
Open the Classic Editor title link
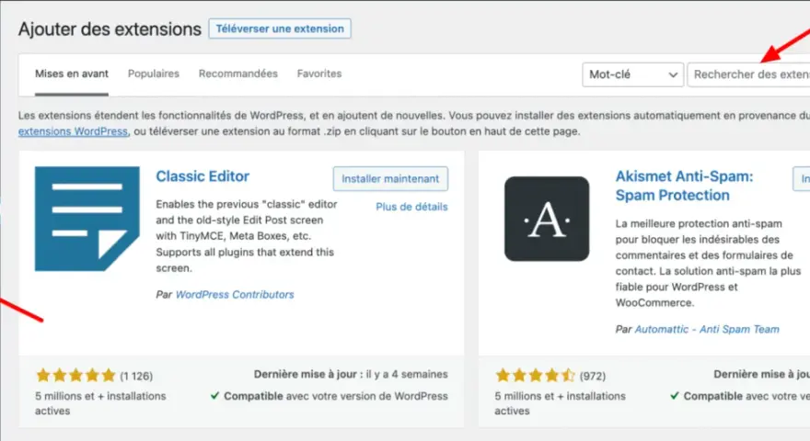(202, 176)
